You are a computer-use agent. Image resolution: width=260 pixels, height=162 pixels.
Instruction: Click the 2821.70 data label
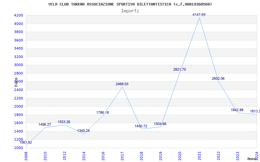coord(180,70)
